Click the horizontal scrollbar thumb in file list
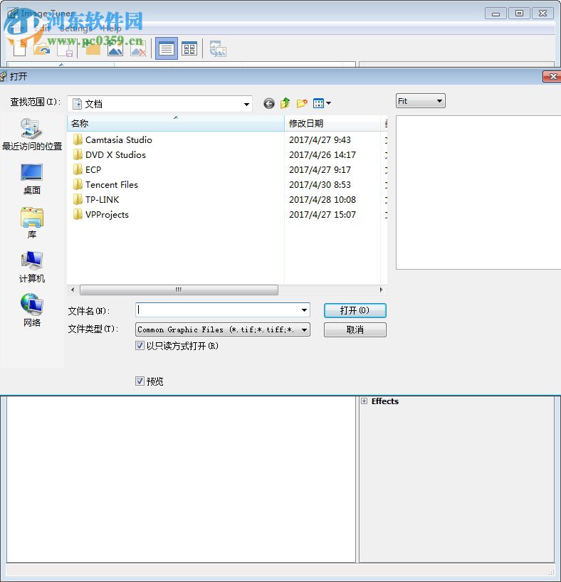 pyautogui.click(x=179, y=290)
